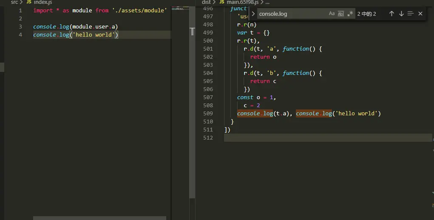Click 'hello world' string in index.js

click(94, 34)
